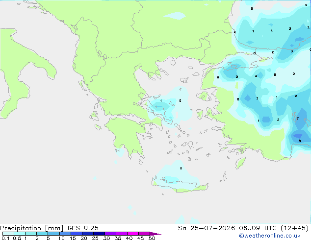Image resolution: width=311 pixels, height=240 pixels.
Task: Click the '06..09 UTC' time text
Action: tap(258, 228)
